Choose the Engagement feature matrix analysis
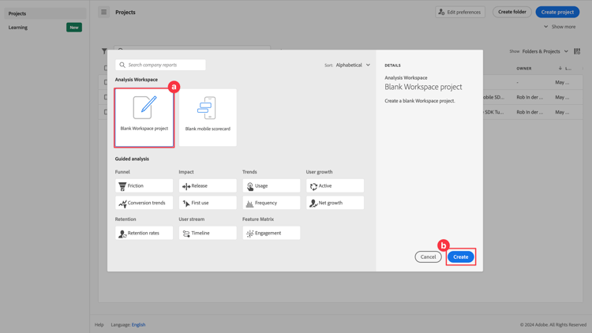Screen dimensions: 592x333 [271, 233]
